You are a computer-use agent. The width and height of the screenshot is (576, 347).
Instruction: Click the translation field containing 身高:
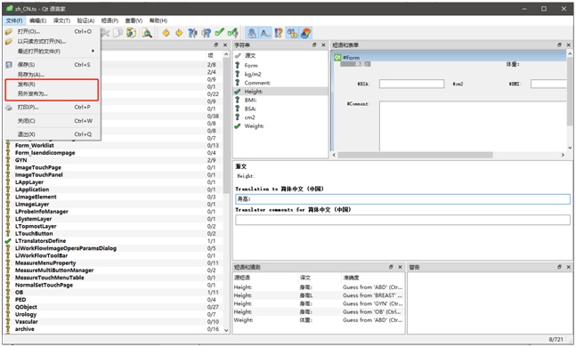tap(402, 199)
